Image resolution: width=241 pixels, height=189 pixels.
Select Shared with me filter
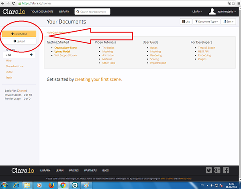tap(14, 66)
